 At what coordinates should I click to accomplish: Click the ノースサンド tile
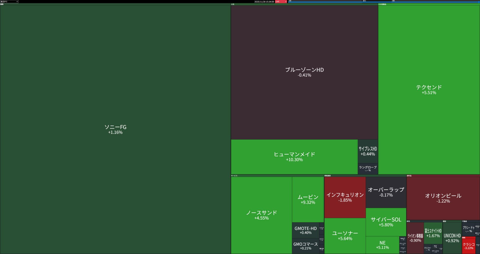pyautogui.click(x=261, y=215)
